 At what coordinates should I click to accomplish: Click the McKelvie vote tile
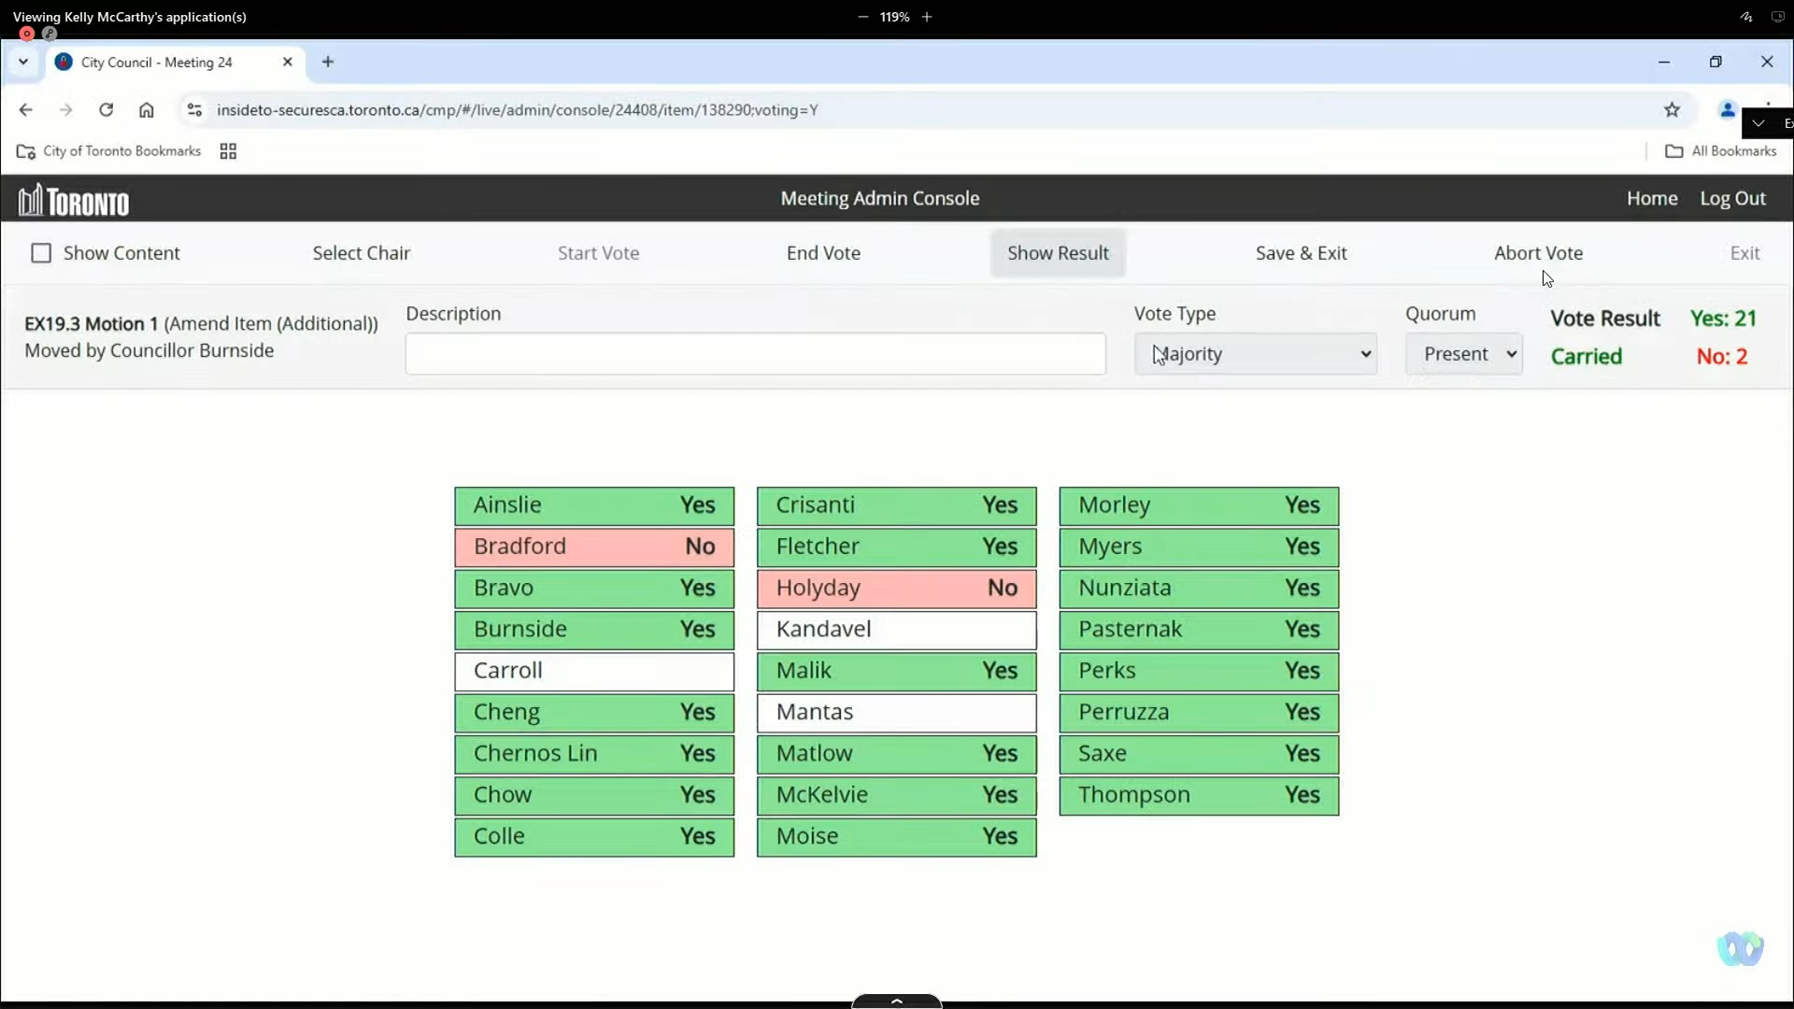(x=896, y=795)
